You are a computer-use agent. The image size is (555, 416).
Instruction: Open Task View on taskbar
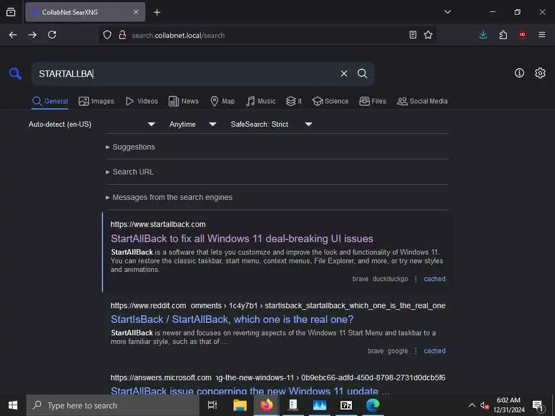212,405
